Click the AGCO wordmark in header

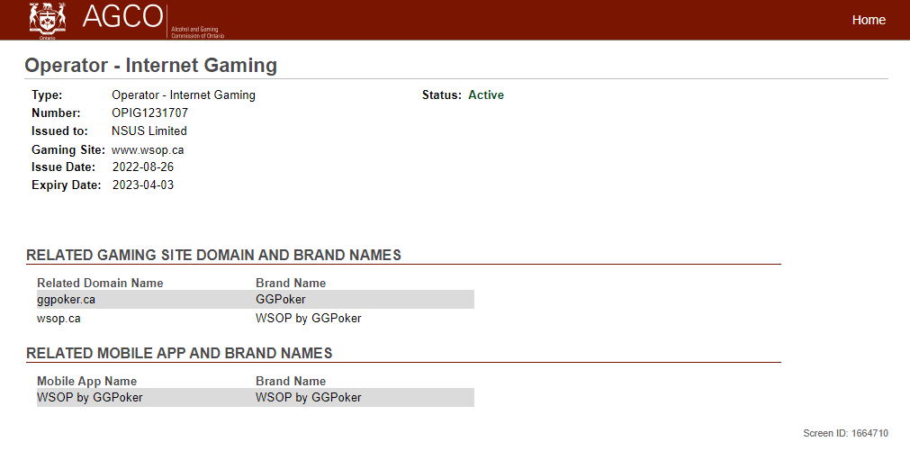pyautogui.click(x=122, y=18)
